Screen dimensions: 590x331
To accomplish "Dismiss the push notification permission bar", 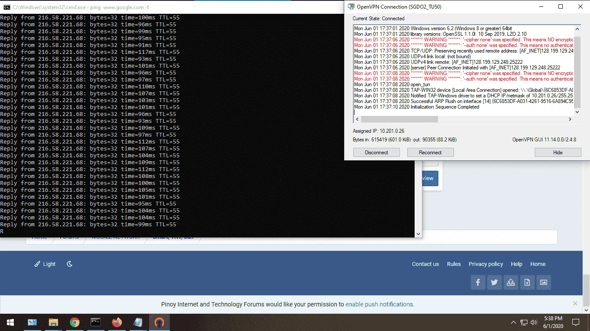I will click(x=575, y=303).
